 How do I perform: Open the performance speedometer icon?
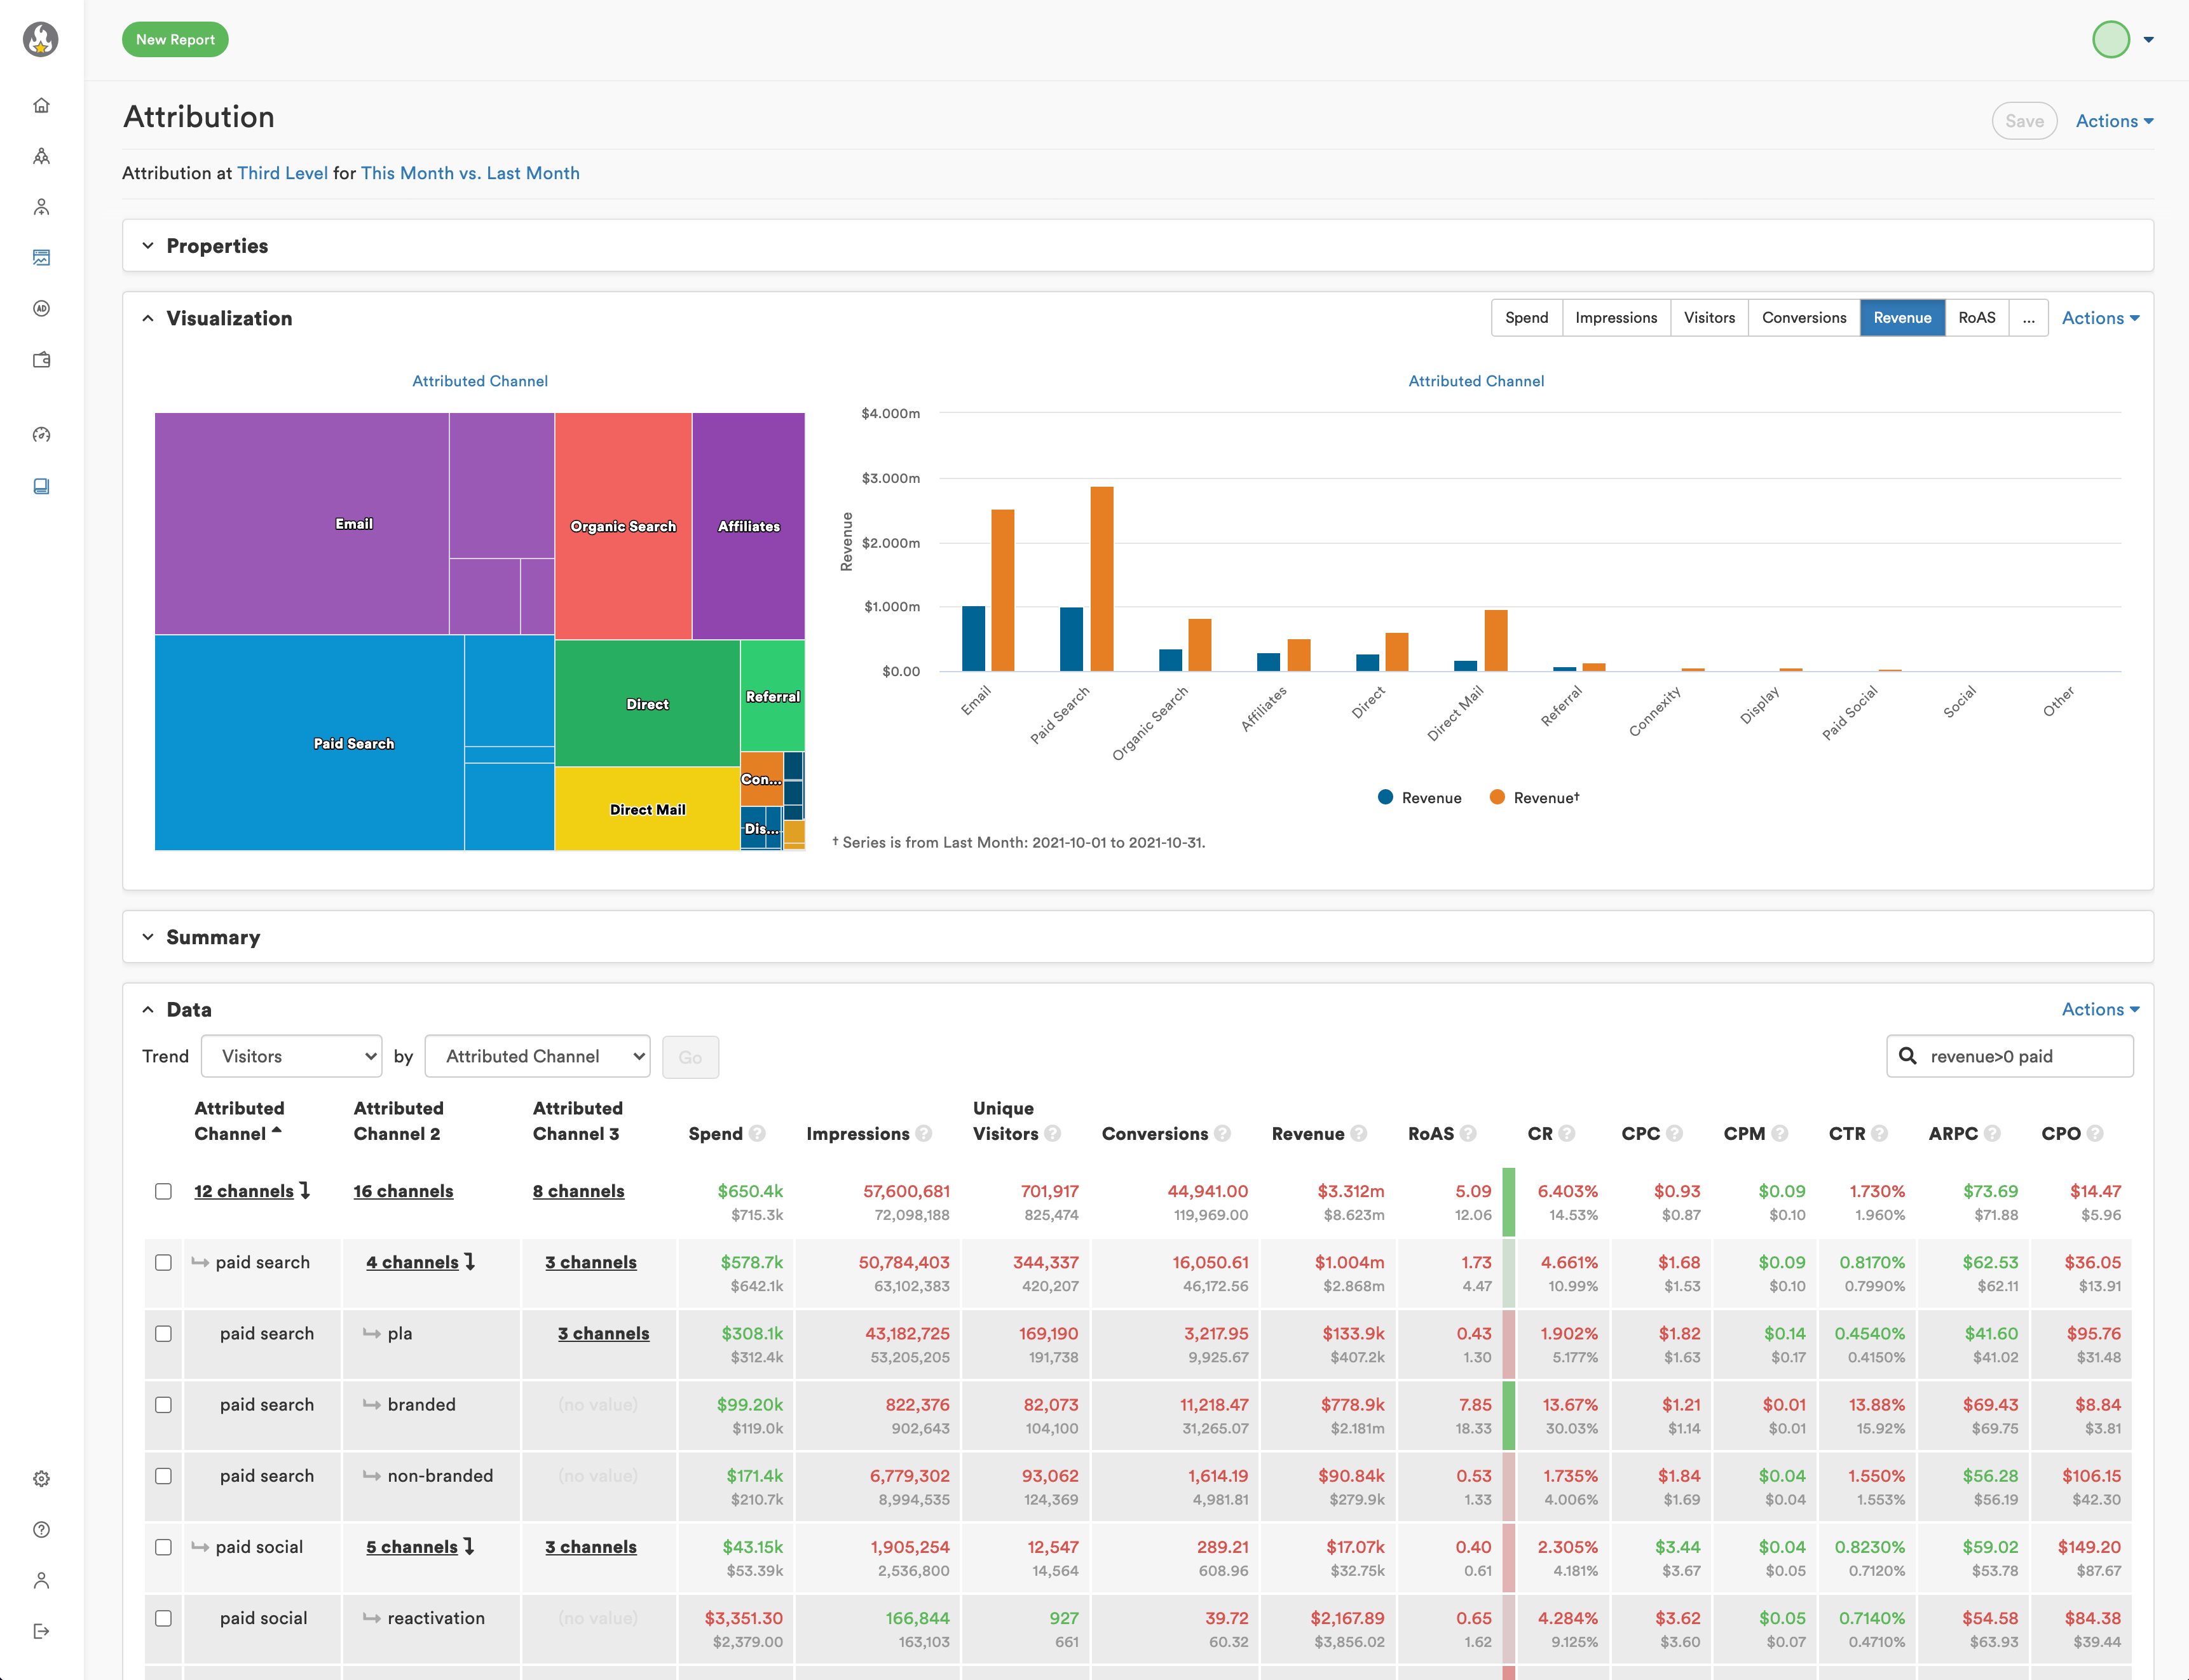click(x=41, y=434)
